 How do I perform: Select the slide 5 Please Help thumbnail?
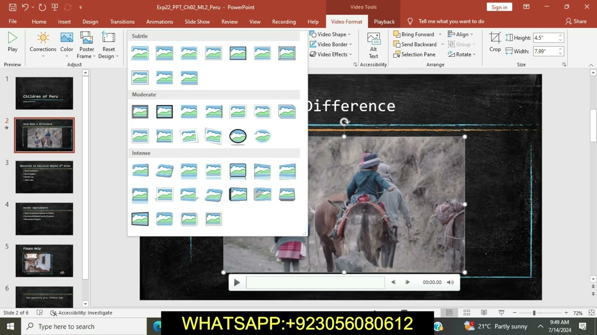tap(44, 261)
